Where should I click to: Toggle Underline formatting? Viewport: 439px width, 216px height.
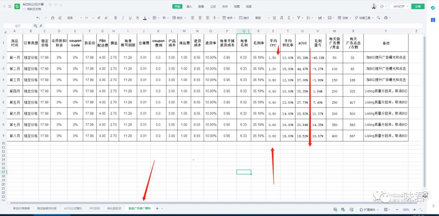(130, 18)
